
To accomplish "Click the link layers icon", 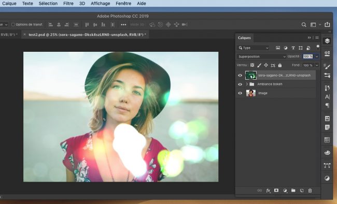I will pyautogui.click(x=260, y=191).
